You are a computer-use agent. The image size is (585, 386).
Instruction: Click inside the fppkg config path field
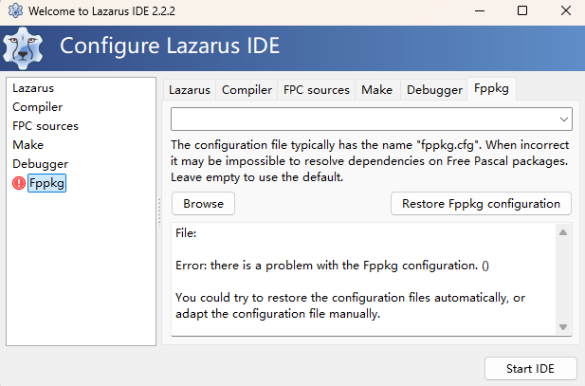tap(360, 119)
